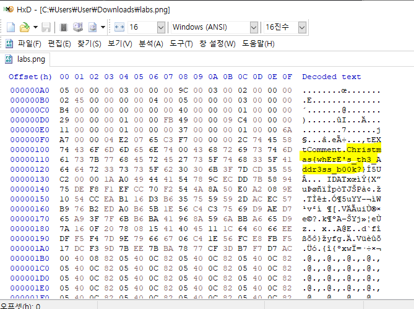This screenshot has height=309, width=414.
Task: Click offset row 00000100
Action: [30, 150]
